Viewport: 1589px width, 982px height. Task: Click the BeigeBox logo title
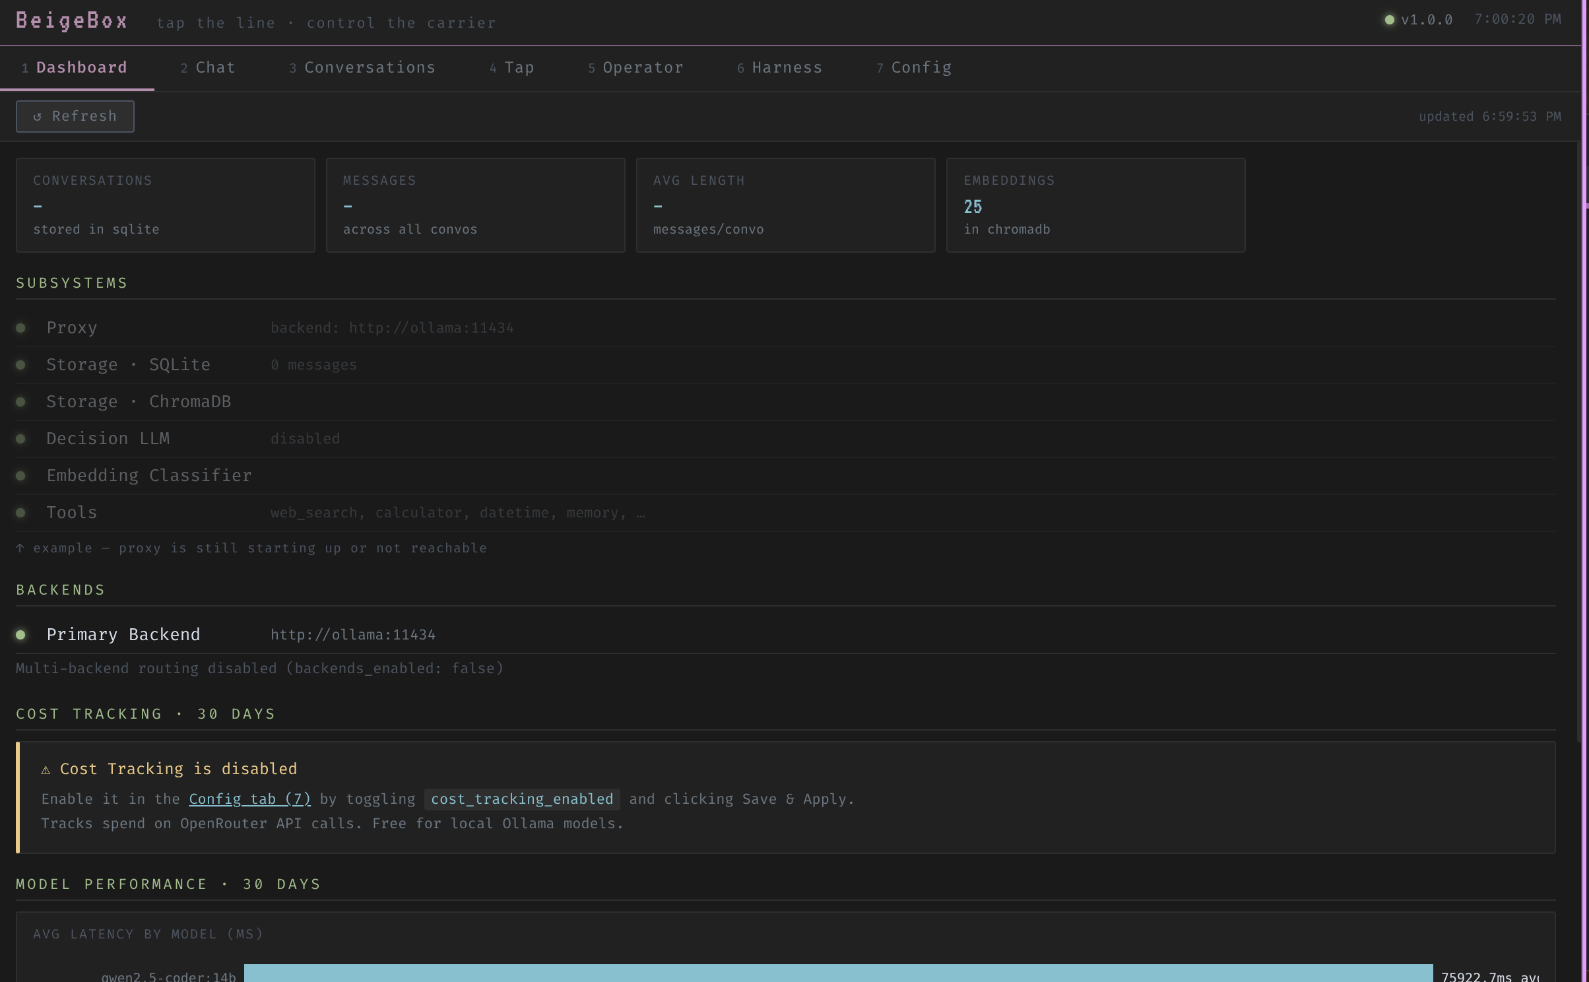71,21
